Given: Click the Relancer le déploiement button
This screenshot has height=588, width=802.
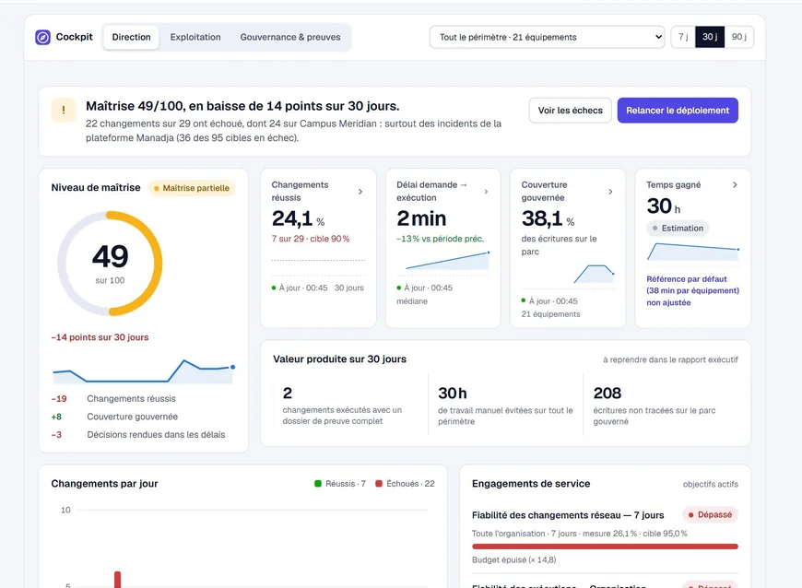Looking at the screenshot, I should point(678,111).
